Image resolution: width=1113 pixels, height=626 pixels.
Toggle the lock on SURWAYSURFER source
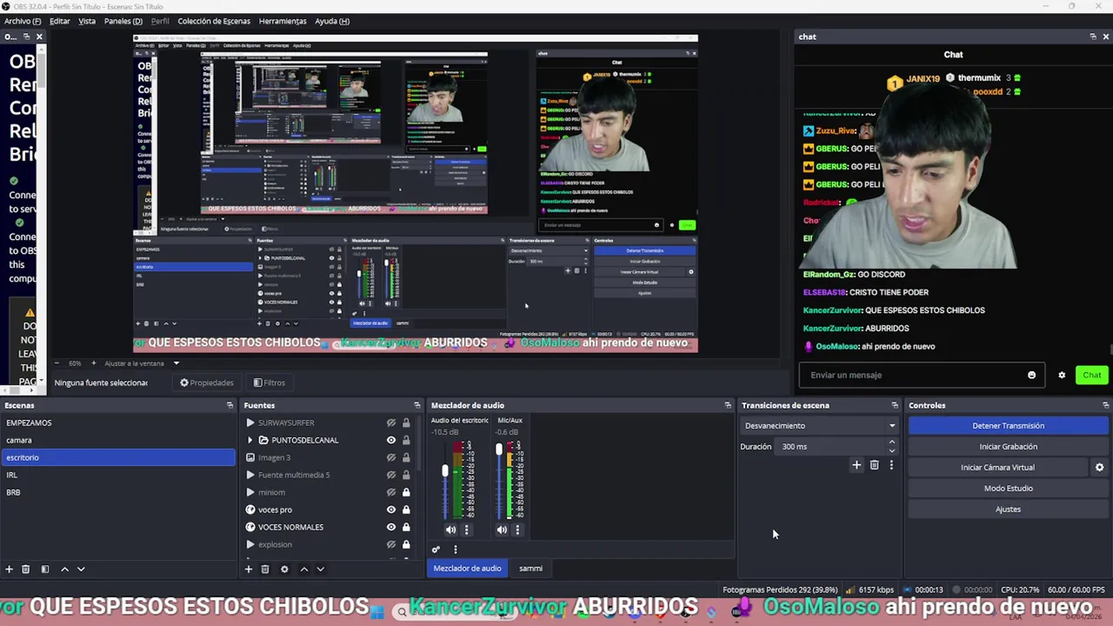(x=405, y=423)
